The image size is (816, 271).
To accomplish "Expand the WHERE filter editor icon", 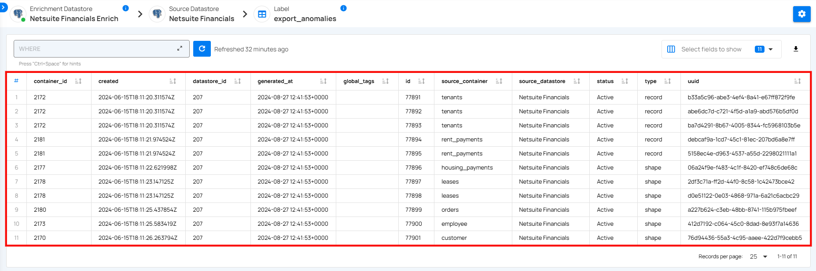I will tap(180, 49).
